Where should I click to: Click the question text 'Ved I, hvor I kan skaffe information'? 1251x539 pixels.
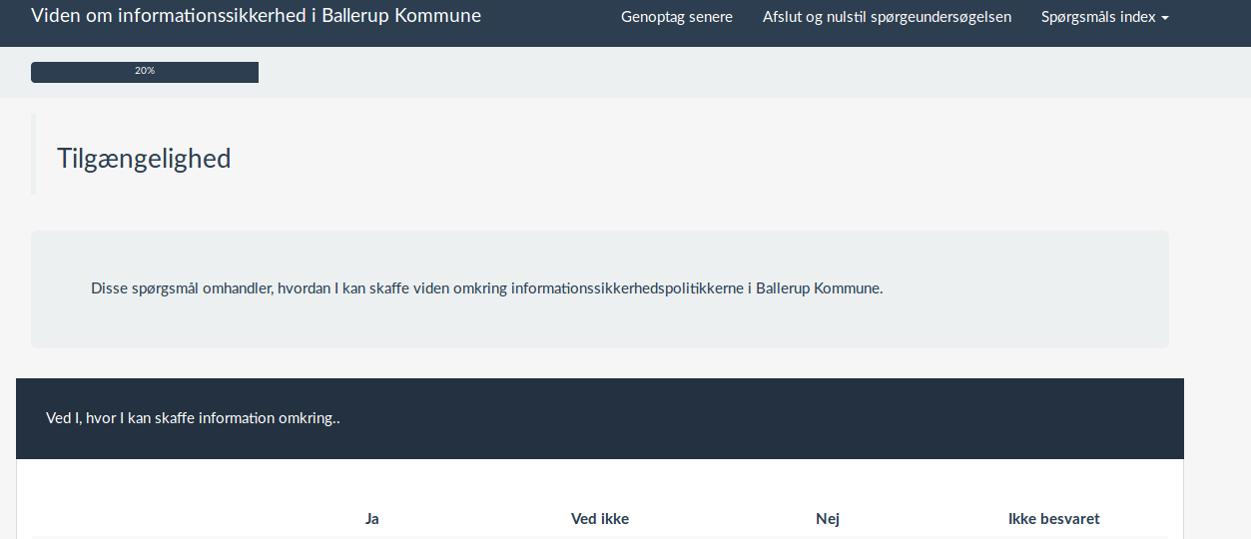[x=193, y=418]
